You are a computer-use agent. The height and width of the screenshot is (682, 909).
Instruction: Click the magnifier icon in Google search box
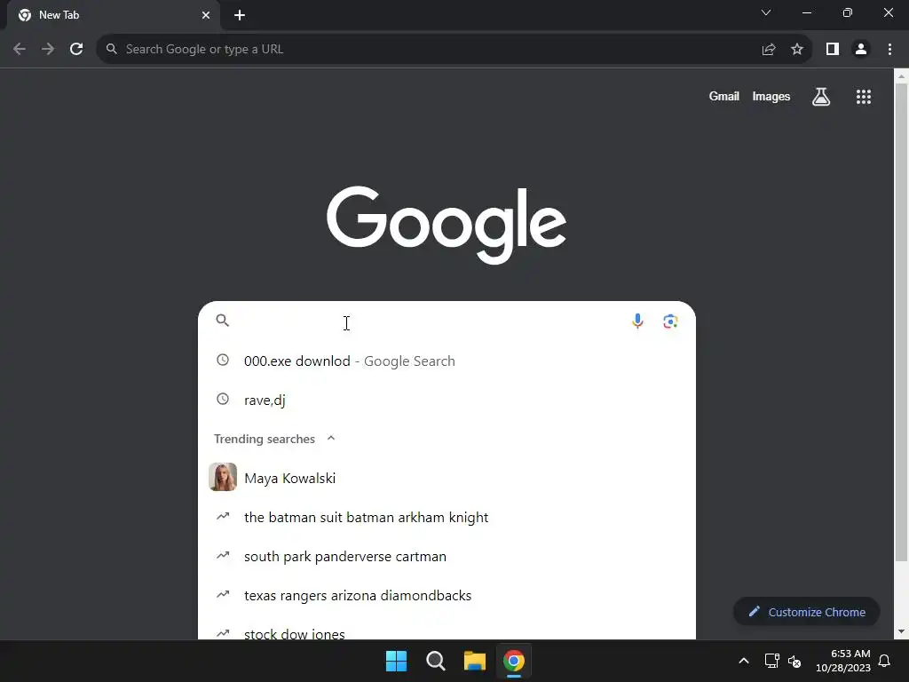[x=223, y=320]
